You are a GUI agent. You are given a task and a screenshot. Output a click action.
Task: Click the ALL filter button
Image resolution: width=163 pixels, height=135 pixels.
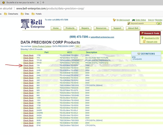[78, 46]
